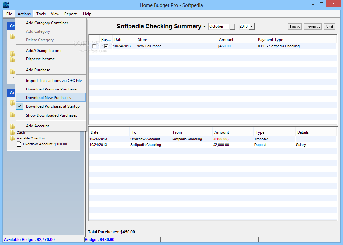Screen dimensions: 343x245
Task: Click the transactions Date column header
Action: click(x=109, y=132)
